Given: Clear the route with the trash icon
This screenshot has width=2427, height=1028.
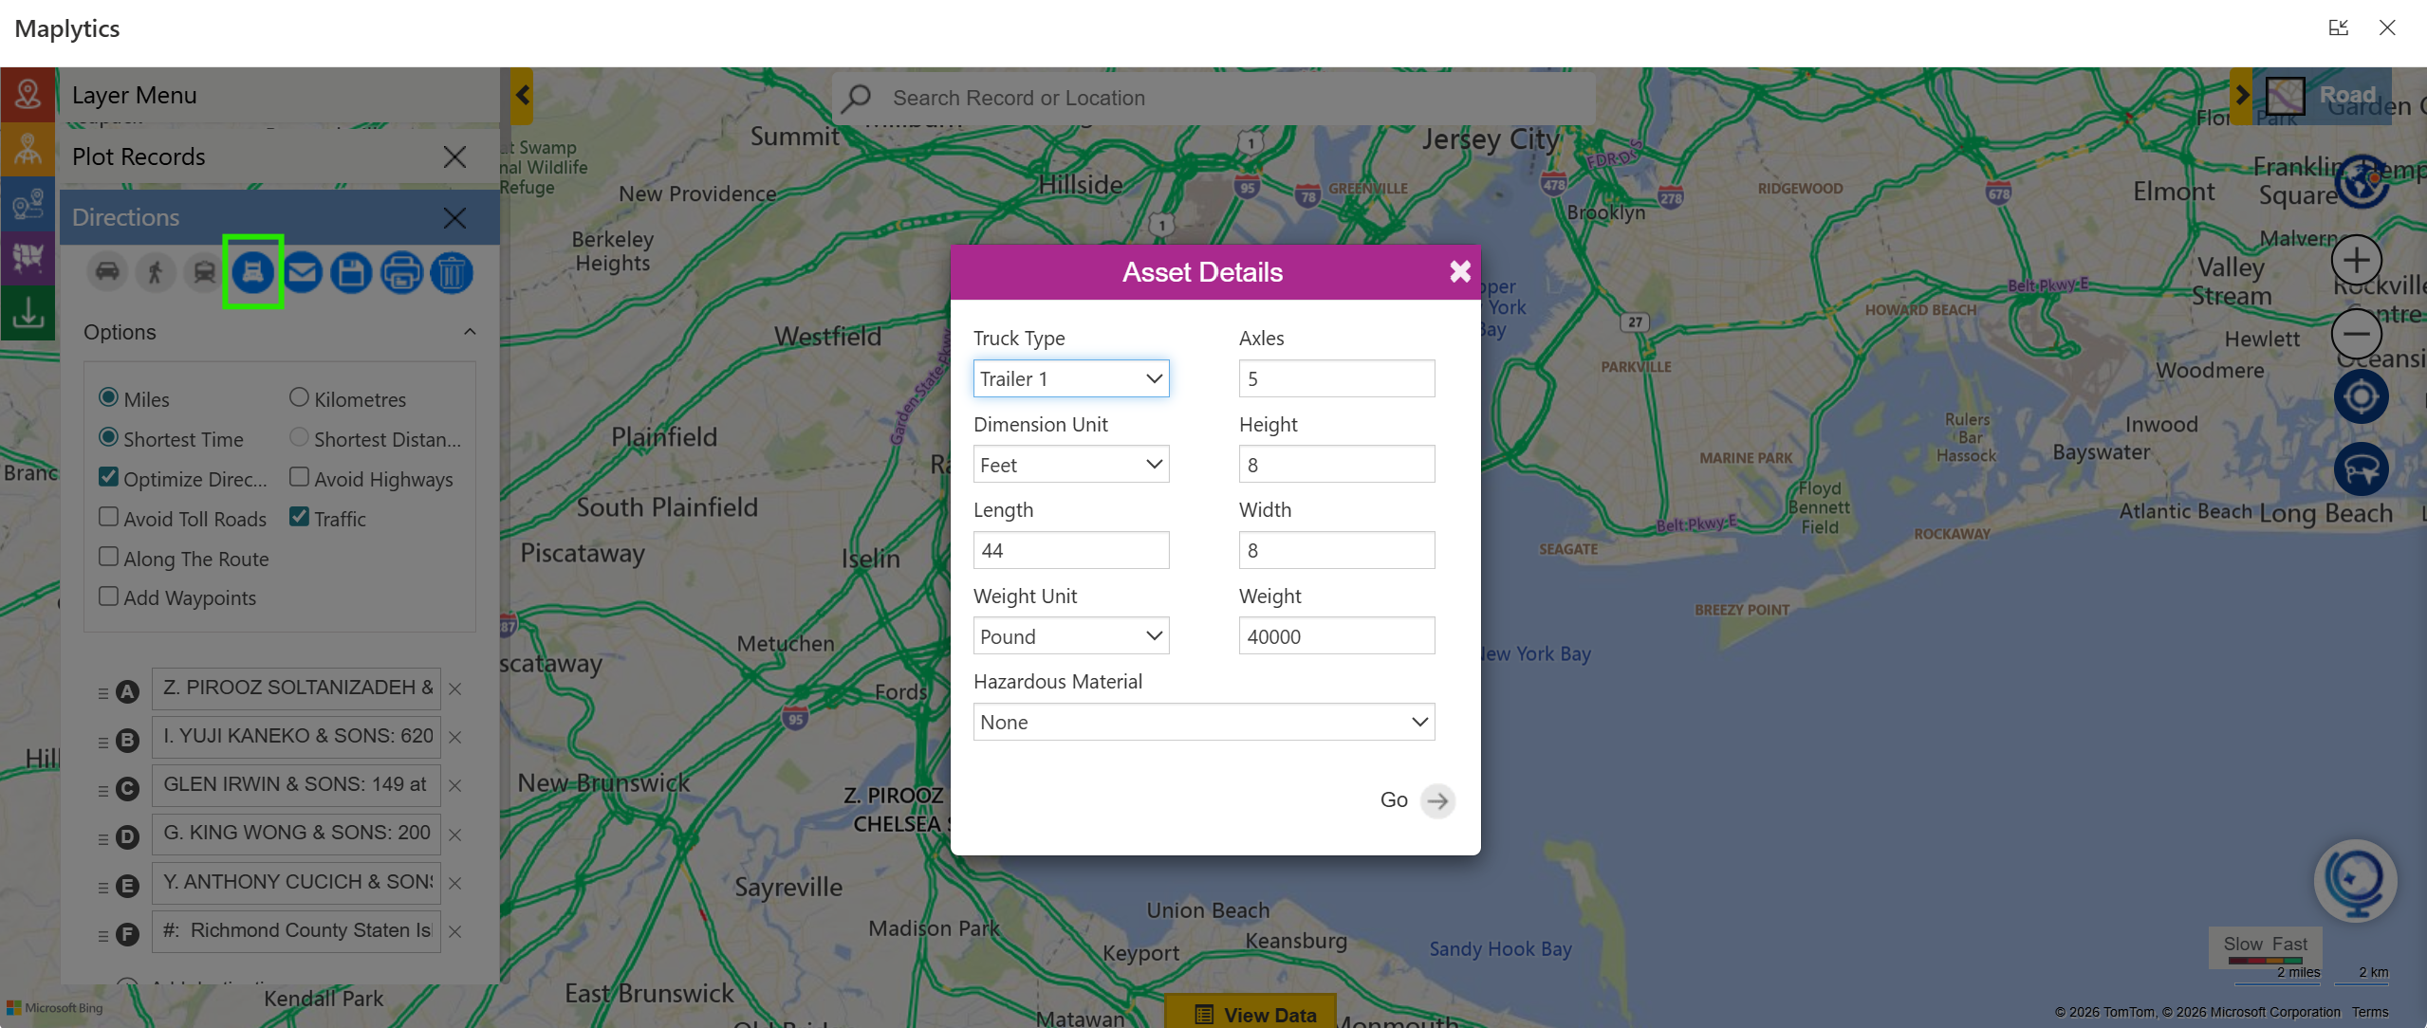Looking at the screenshot, I should (x=452, y=272).
